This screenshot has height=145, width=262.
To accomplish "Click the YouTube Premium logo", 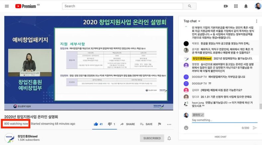I will [x=26, y=6].
